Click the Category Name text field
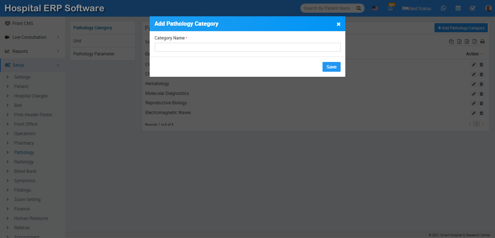 (x=247, y=47)
